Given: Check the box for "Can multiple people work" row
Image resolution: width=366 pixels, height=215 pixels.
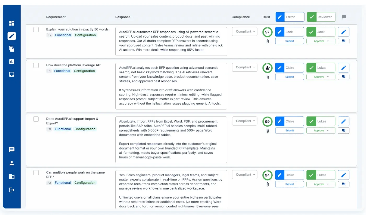Looking at the screenshot, I should pos(36,173).
